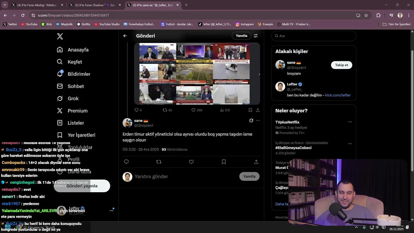The height and width of the screenshot is (233, 414).
Task: Open Premium from sidebar
Action: pyautogui.click(x=72, y=111)
